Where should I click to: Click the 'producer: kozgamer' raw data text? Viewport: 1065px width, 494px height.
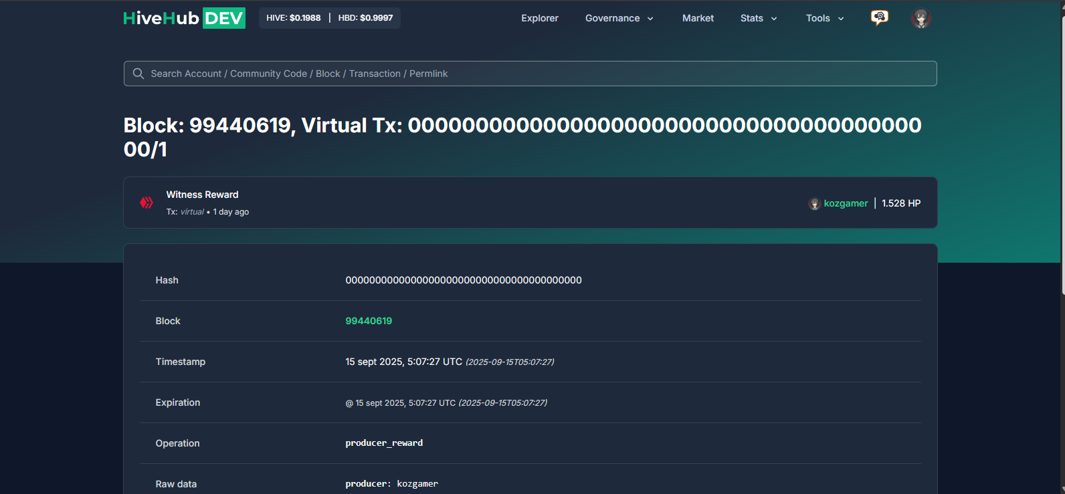[x=391, y=484]
